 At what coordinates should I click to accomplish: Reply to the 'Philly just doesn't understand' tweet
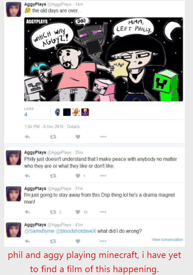tap(27, 176)
